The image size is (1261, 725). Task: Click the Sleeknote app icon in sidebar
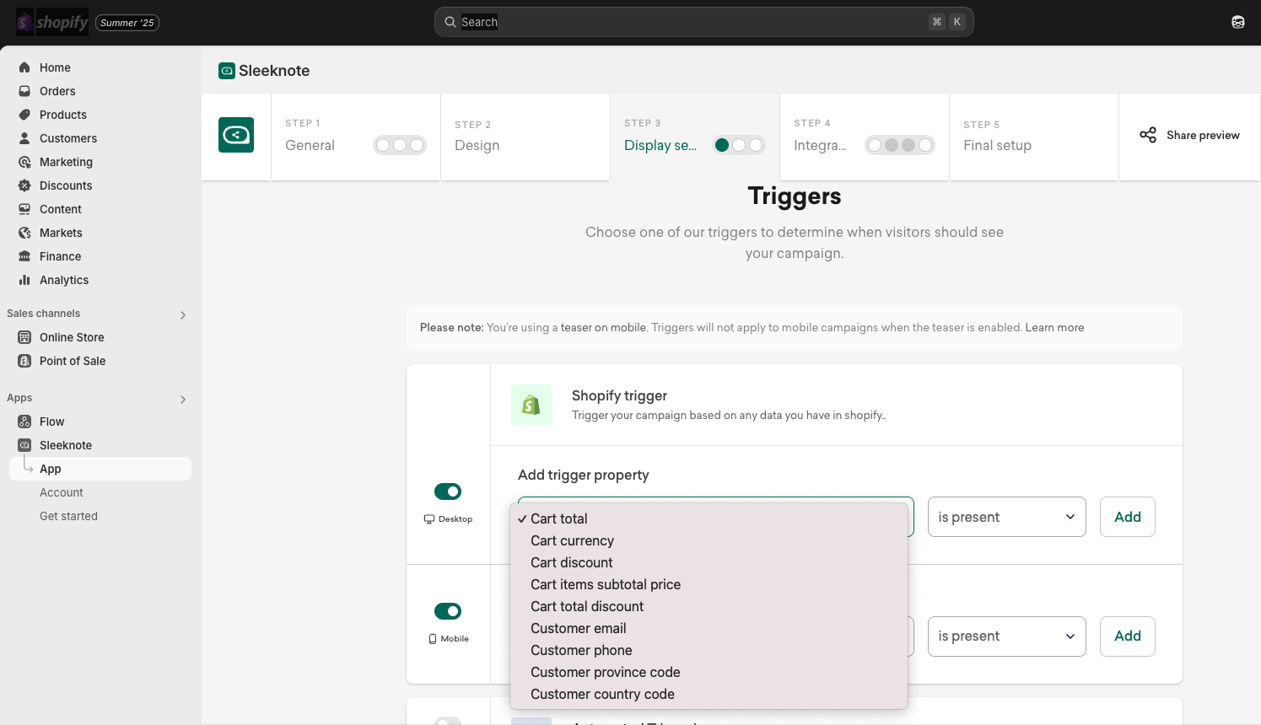click(24, 445)
